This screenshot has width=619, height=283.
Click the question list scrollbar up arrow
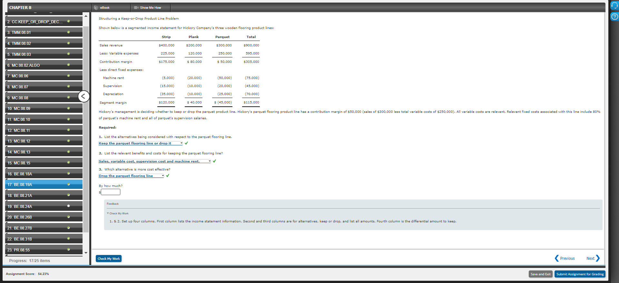(x=86, y=16)
